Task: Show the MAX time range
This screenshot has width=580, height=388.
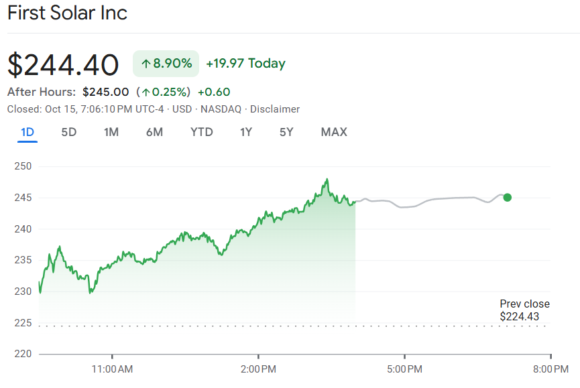Action: coord(334,132)
